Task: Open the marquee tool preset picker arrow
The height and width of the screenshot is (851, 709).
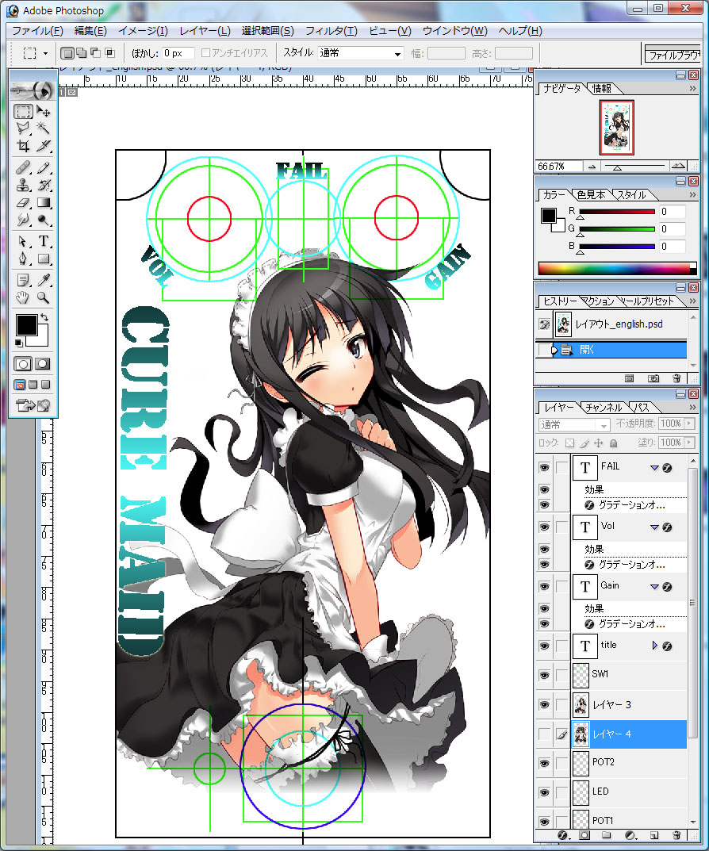Action: (x=45, y=53)
